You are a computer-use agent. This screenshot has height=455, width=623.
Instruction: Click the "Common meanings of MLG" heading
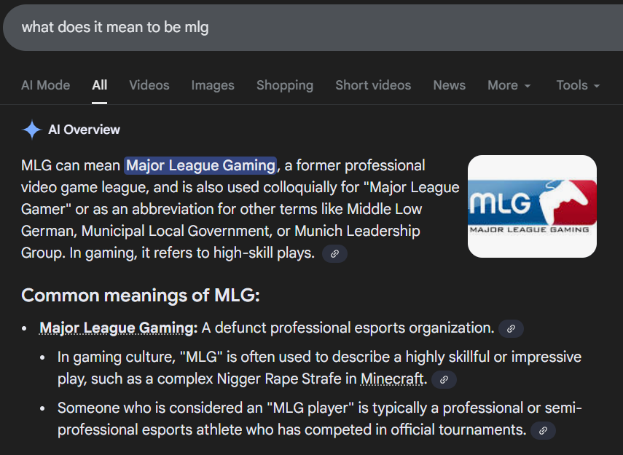pyautogui.click(x=141, y=296)
